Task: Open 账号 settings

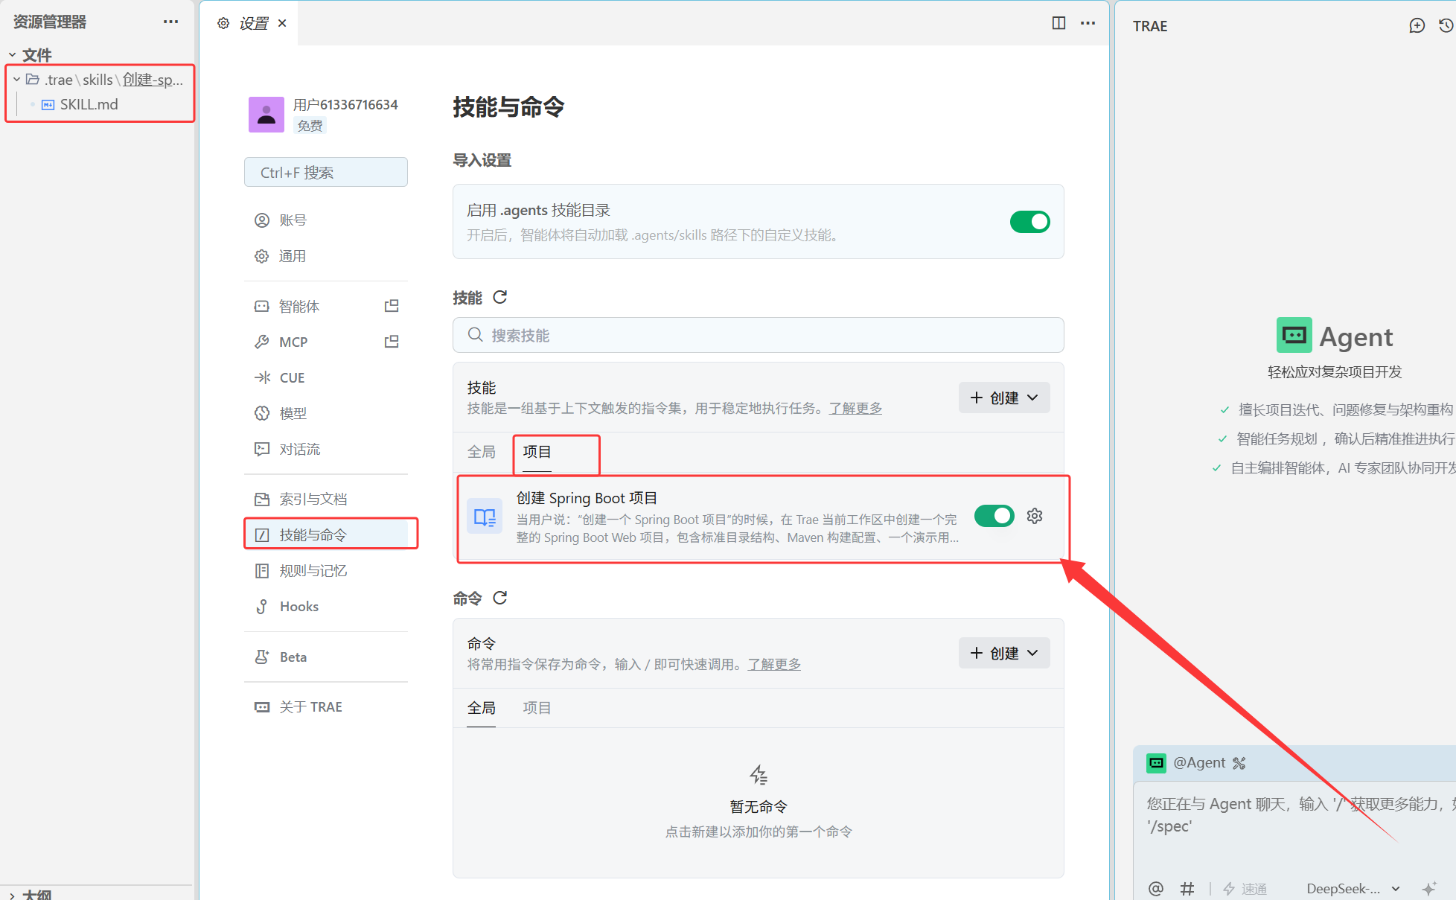Action: [x=325, y=220]
